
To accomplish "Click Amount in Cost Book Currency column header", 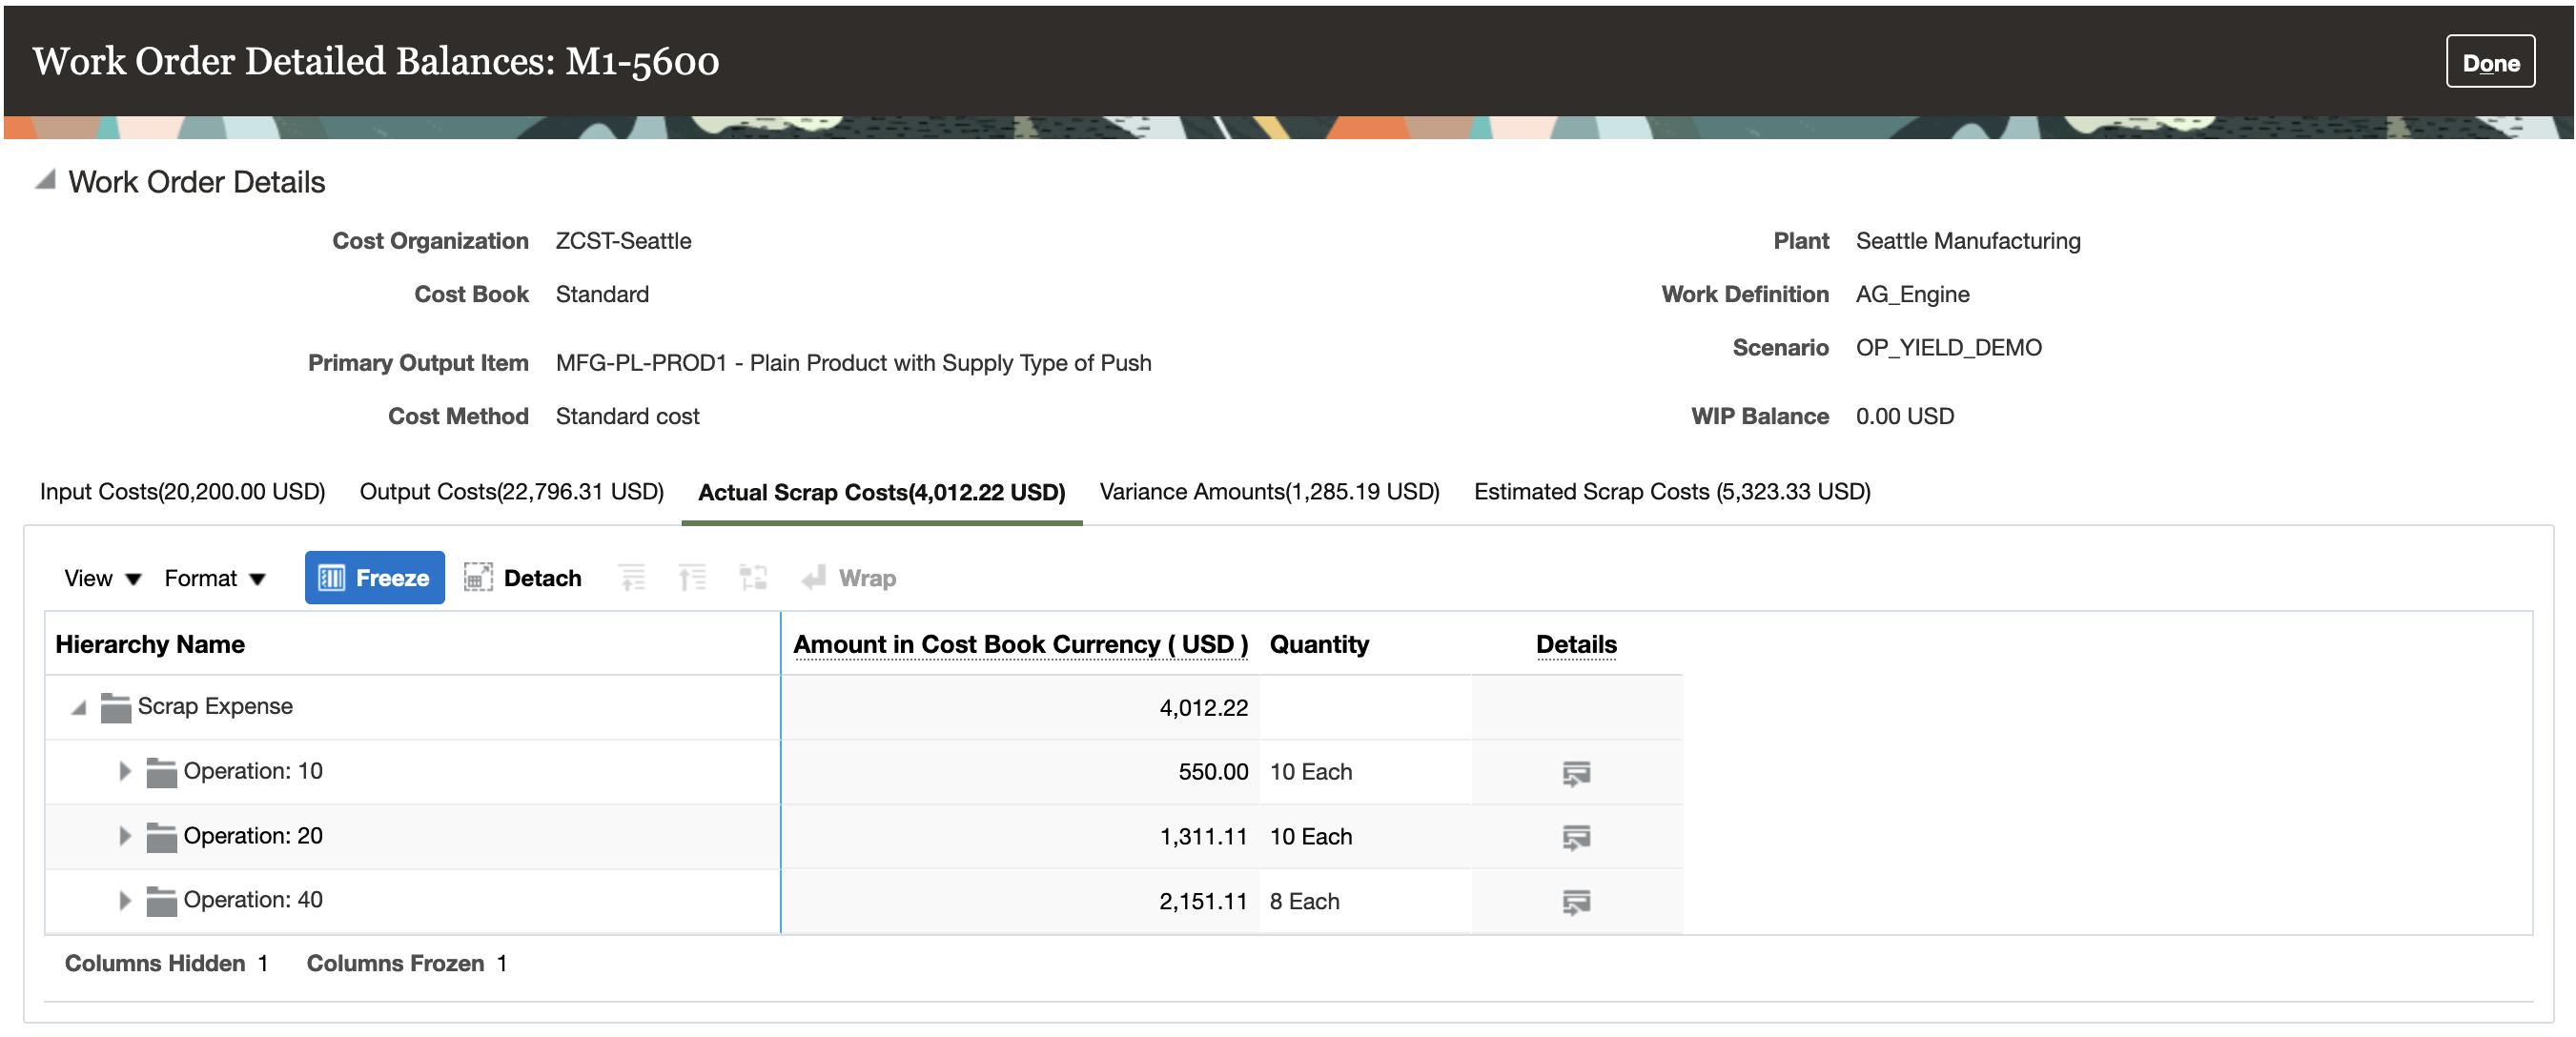I will tap(1019, 644).
